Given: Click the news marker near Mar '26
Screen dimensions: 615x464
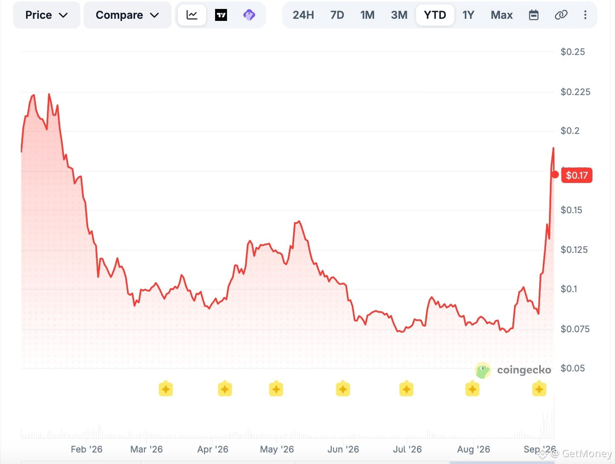Looking at the screenshot, I should click(x=166, y=389).
